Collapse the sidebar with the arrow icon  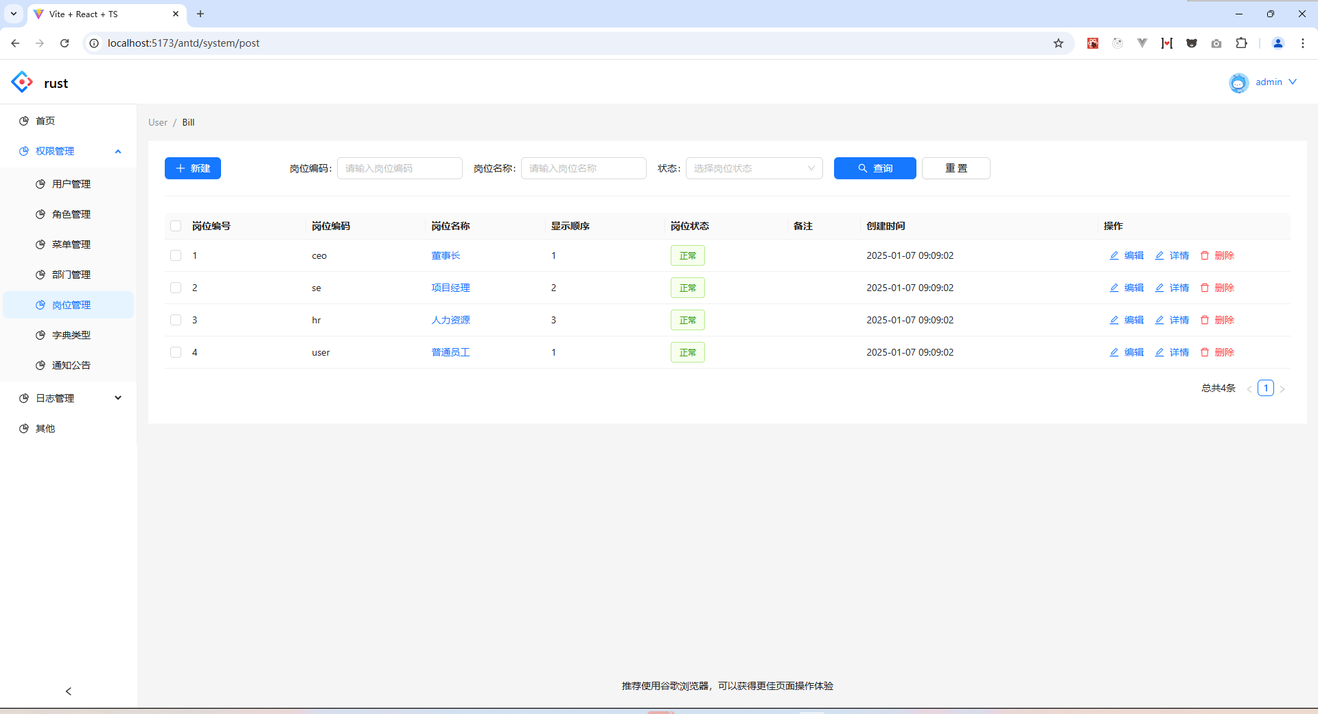(x=69, y=691)
